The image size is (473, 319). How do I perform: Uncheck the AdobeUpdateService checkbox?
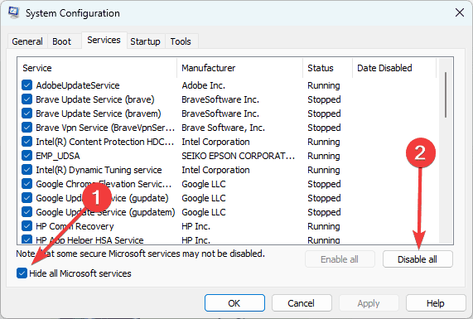click(x=27, y=85)
